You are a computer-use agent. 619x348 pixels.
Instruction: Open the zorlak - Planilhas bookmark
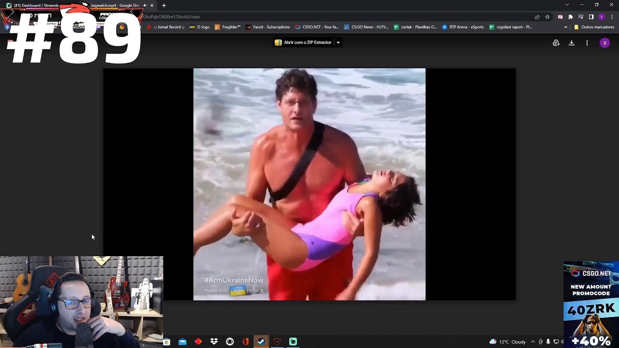[x=415, y=27]
